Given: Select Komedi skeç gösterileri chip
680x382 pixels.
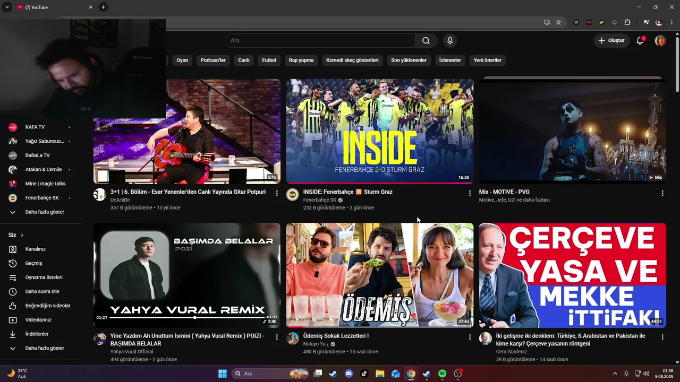Looking at the screenshot, I should [x=352, y=60].
